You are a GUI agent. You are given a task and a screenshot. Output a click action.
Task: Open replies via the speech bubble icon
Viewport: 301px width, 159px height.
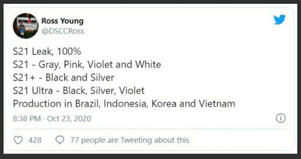(60, 140)
